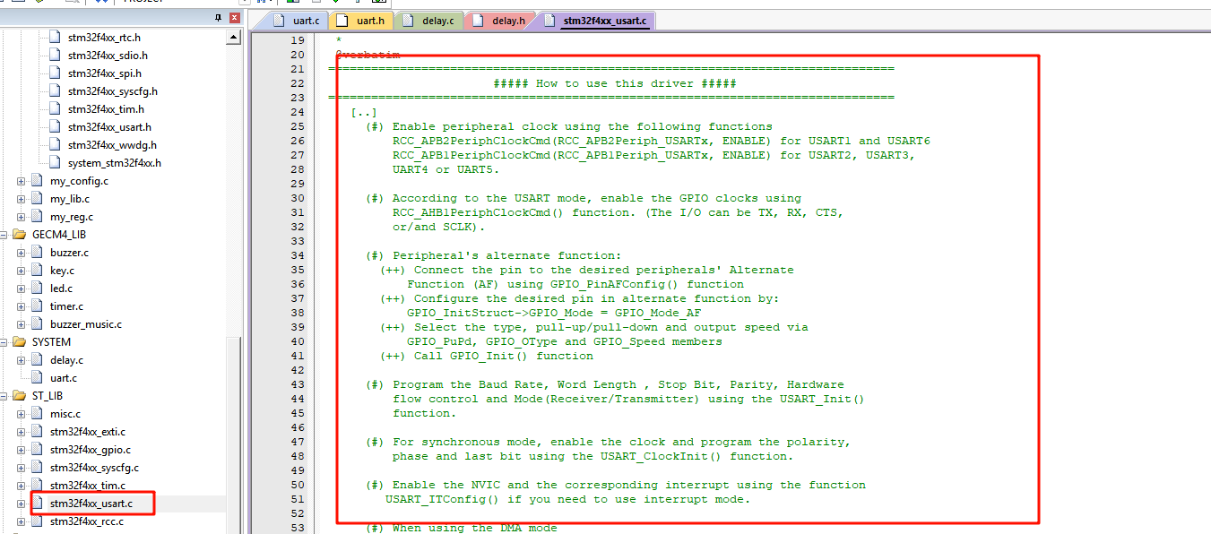Click 'USART_ITConfig()' text on line 51

click(443, 499)
